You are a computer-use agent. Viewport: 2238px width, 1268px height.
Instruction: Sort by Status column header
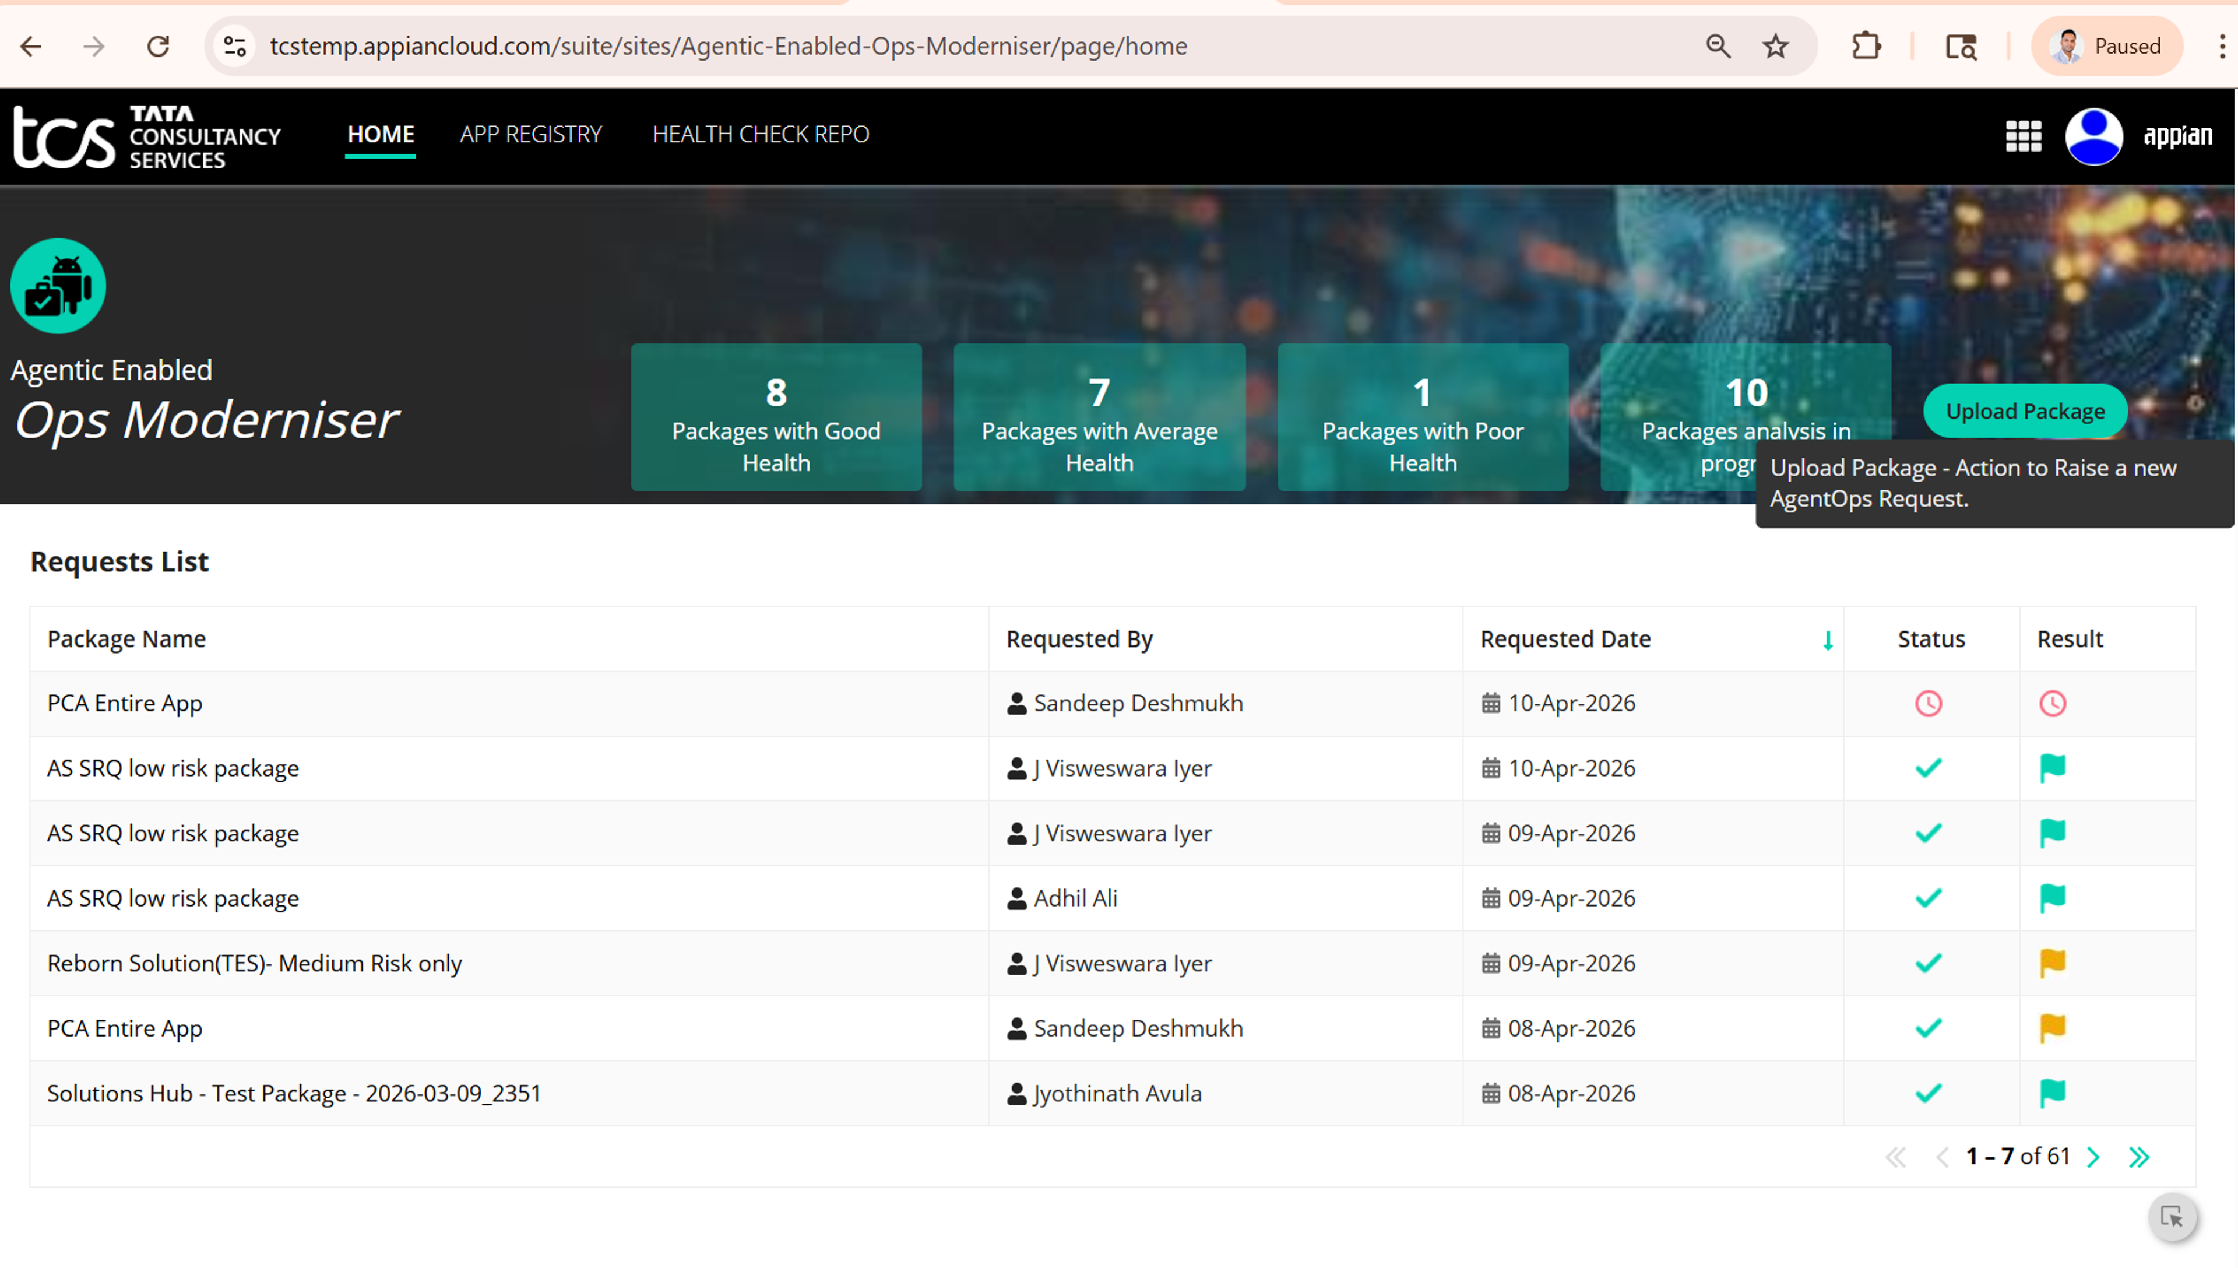(1931, 638)
